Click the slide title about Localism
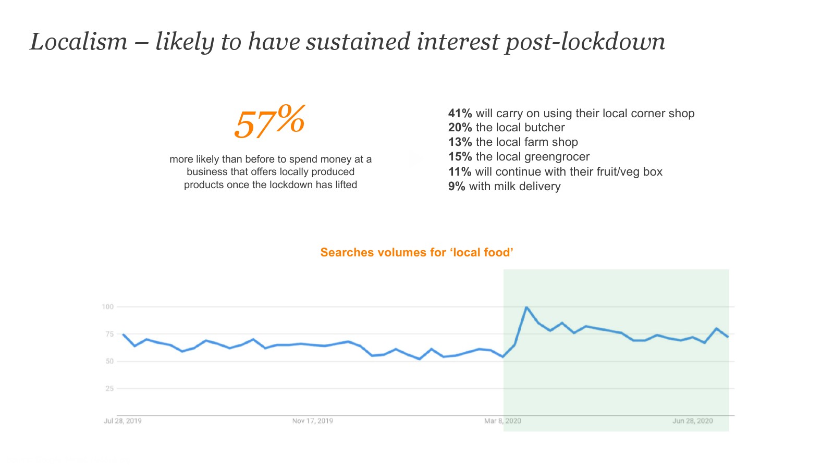Screen dimensions: 834x469 (347, 42)
